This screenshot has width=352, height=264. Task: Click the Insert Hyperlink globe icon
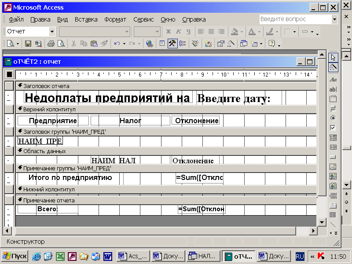(x=150, y=43)
